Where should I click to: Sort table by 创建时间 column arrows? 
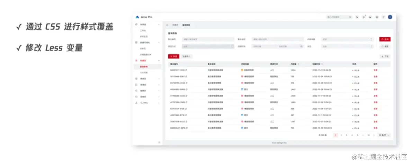(322, 64)
